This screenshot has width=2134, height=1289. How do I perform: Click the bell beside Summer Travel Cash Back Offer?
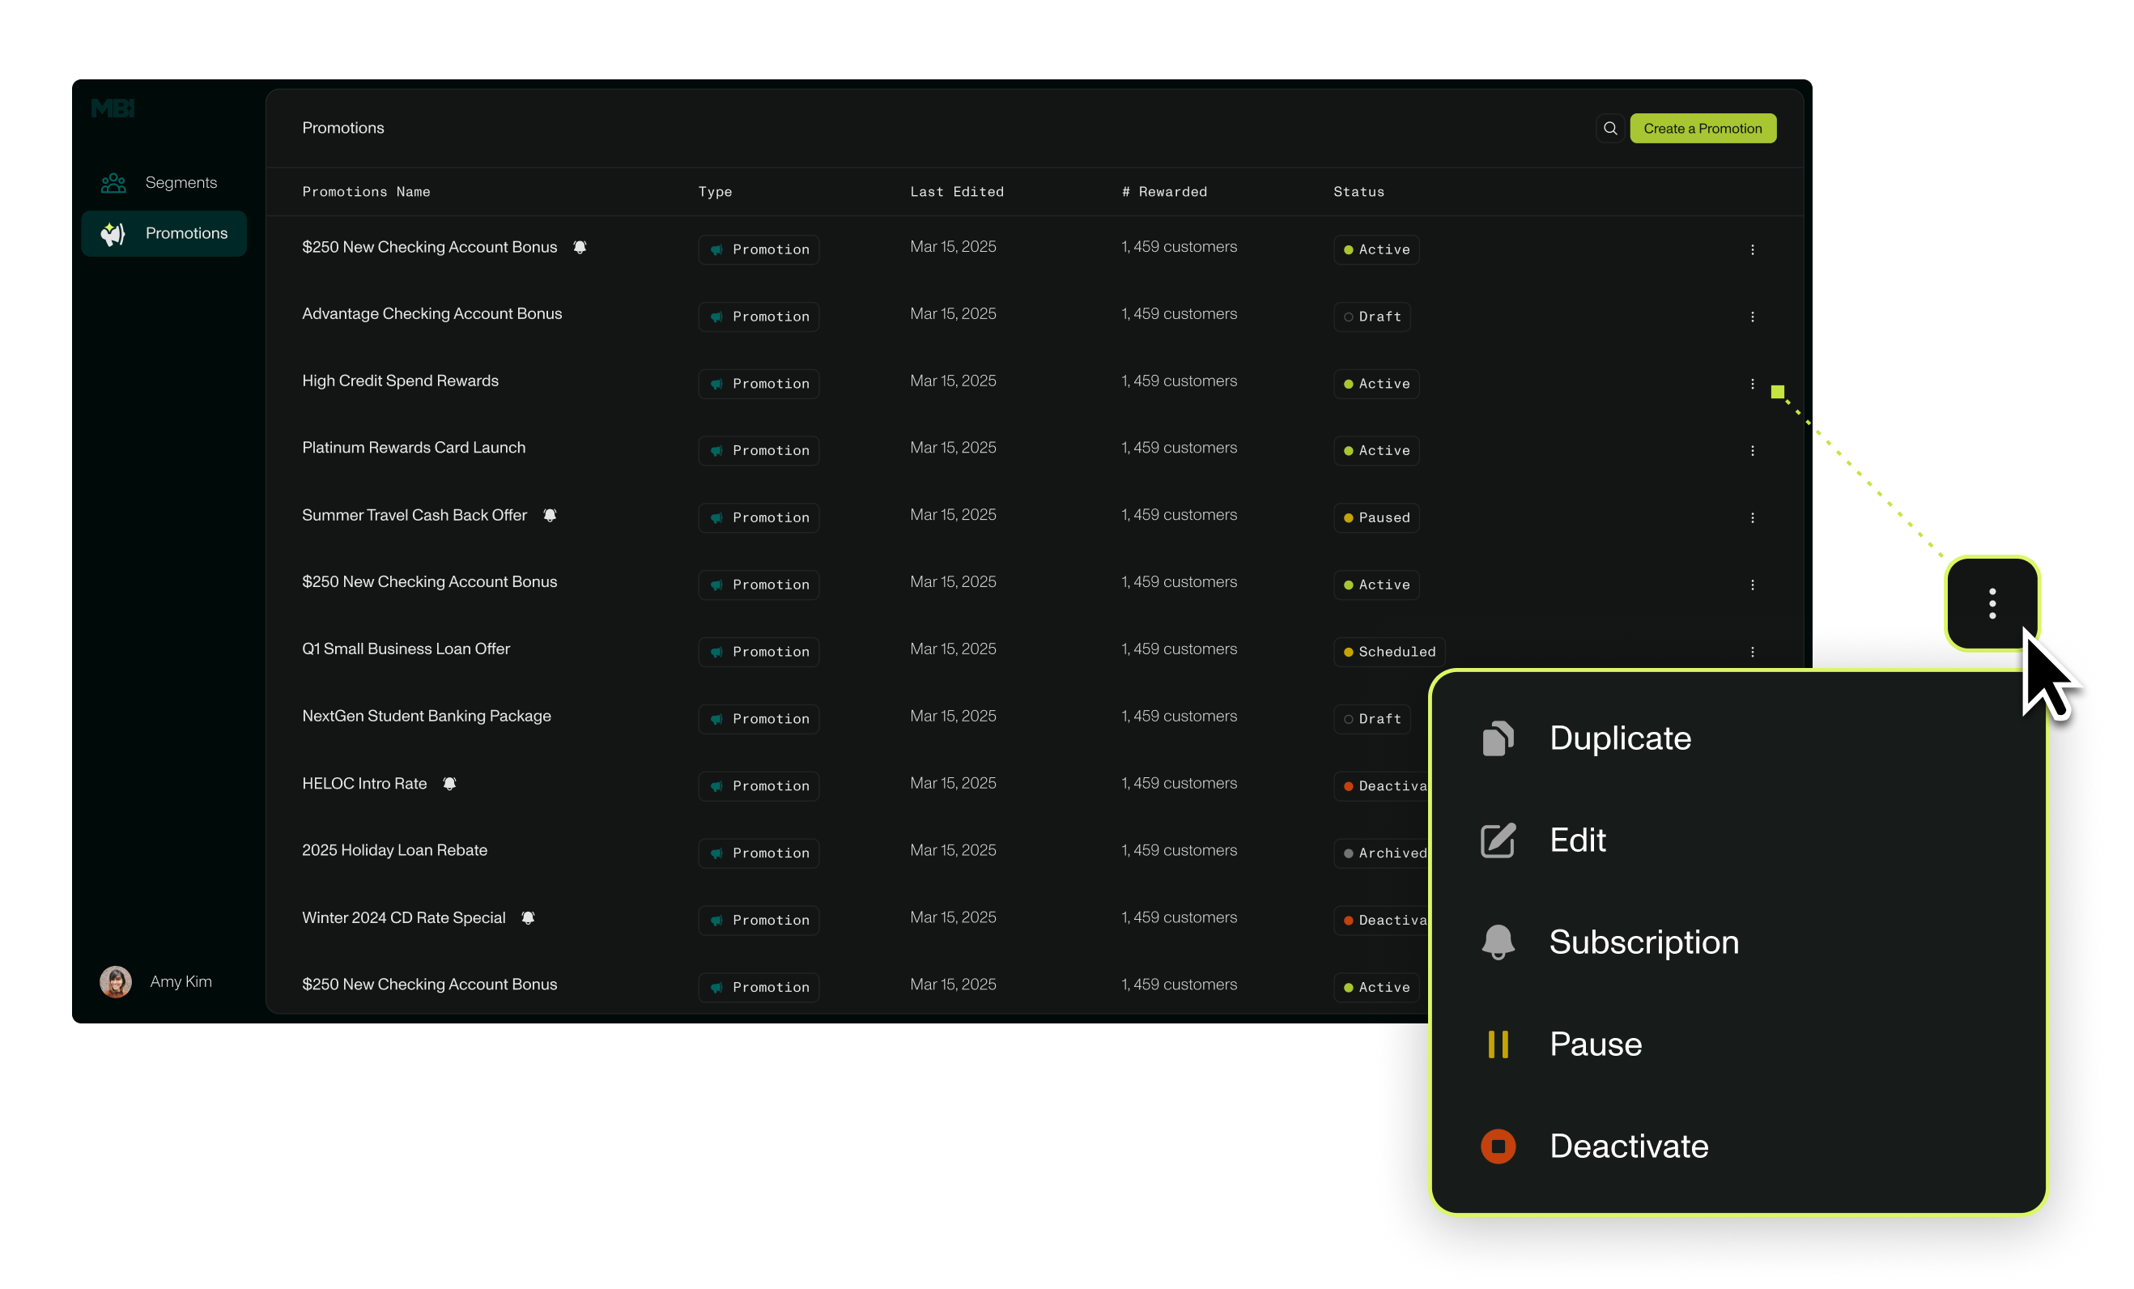(x=550, y=516)
